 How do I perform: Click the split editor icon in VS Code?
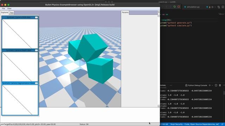tap(223, 7)
